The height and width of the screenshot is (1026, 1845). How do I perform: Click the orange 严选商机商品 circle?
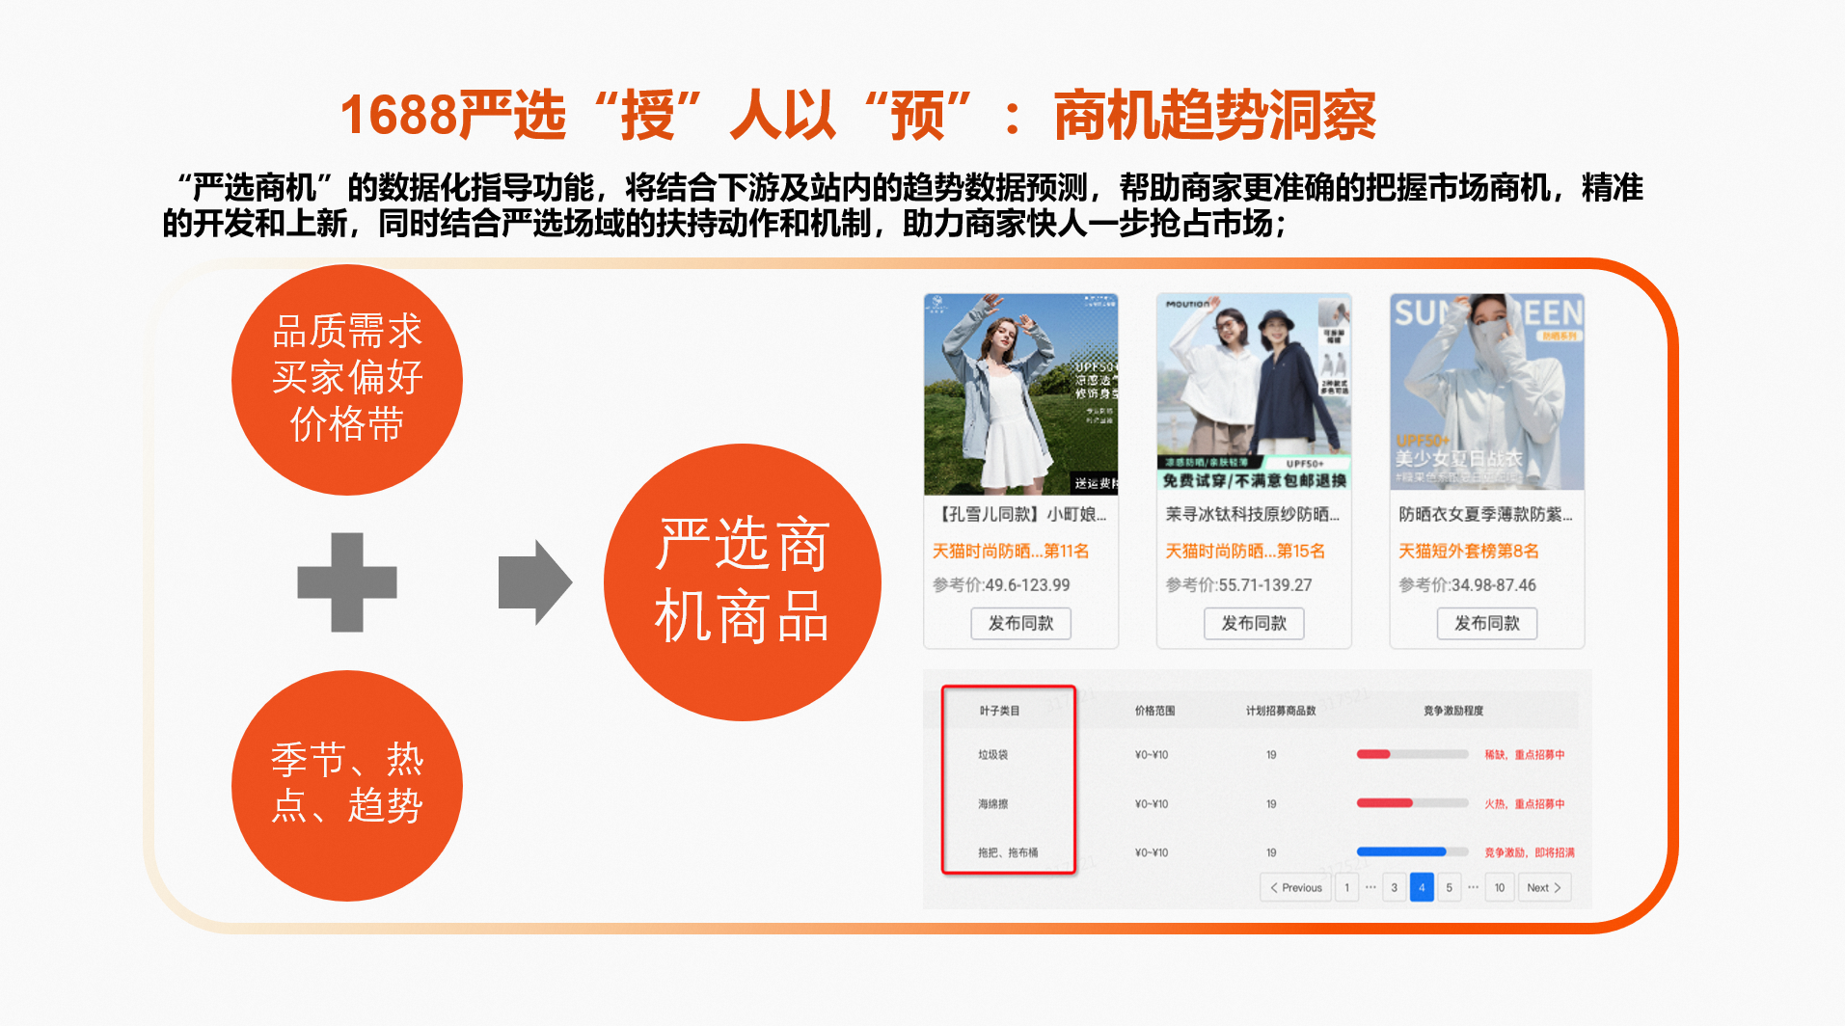tap(742, 581)
